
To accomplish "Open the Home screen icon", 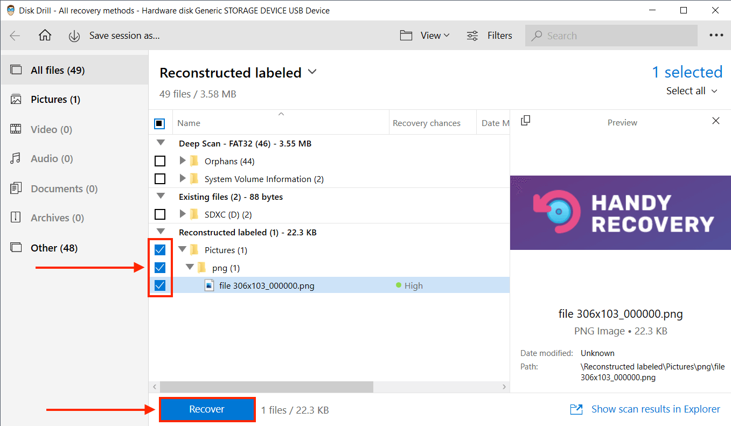I will (45, 36).
